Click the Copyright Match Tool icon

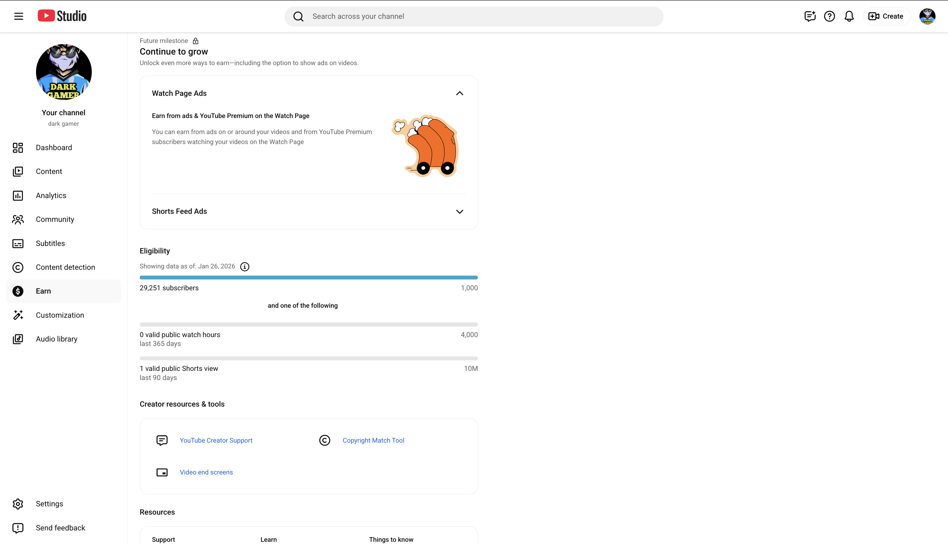pos(325,440)
